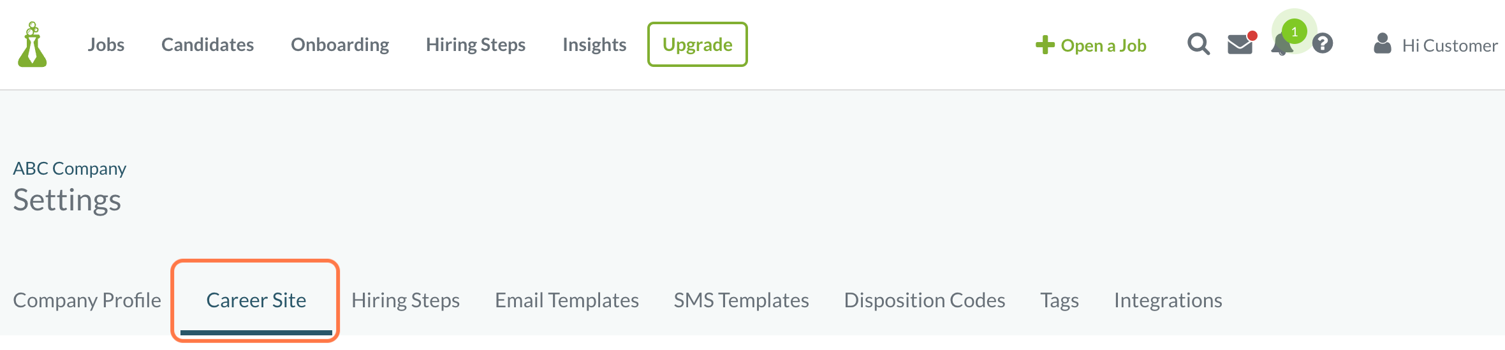The height and width of the screenshot is (350, 1505).
Task: Switch to the Disposition Codes tab
Action: click(925, 300)
